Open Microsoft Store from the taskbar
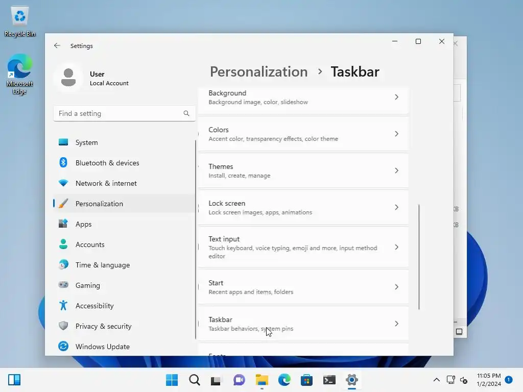 (306, 380)
